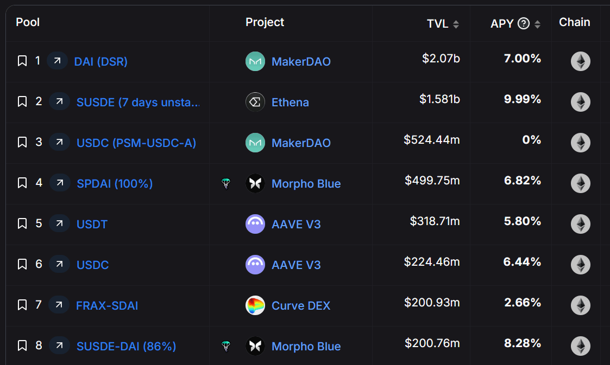This screenshot has height=365, width=610.
Task: Toggle bookmark on the USDT pool
Action: (x=22, y=223)
